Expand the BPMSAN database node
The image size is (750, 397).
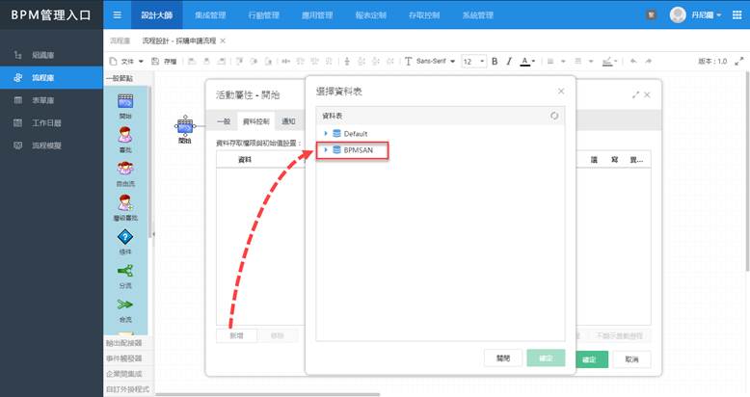[326, 149]
